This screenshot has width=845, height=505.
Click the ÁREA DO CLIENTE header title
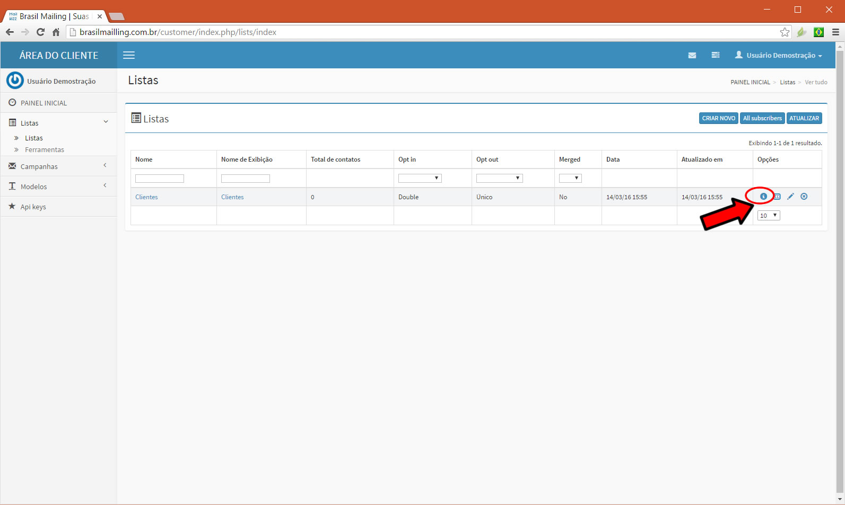pyautogui.click(x=59, y=55)
